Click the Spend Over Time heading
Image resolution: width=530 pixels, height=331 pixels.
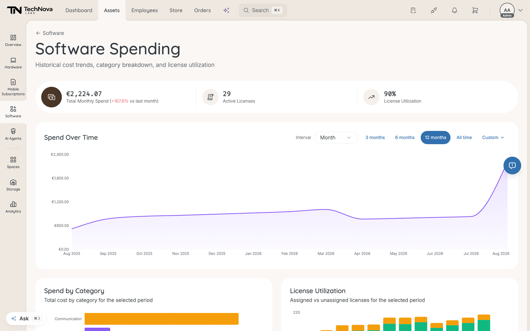point(71,138)
